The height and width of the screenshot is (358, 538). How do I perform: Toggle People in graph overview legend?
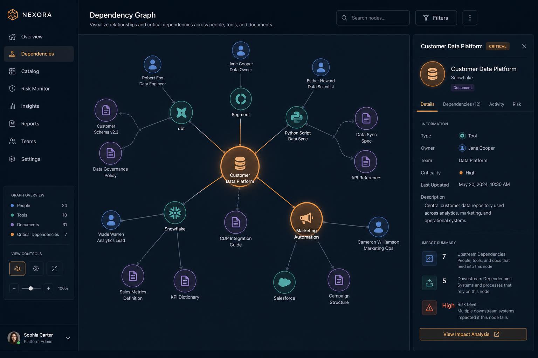[39, 206]
